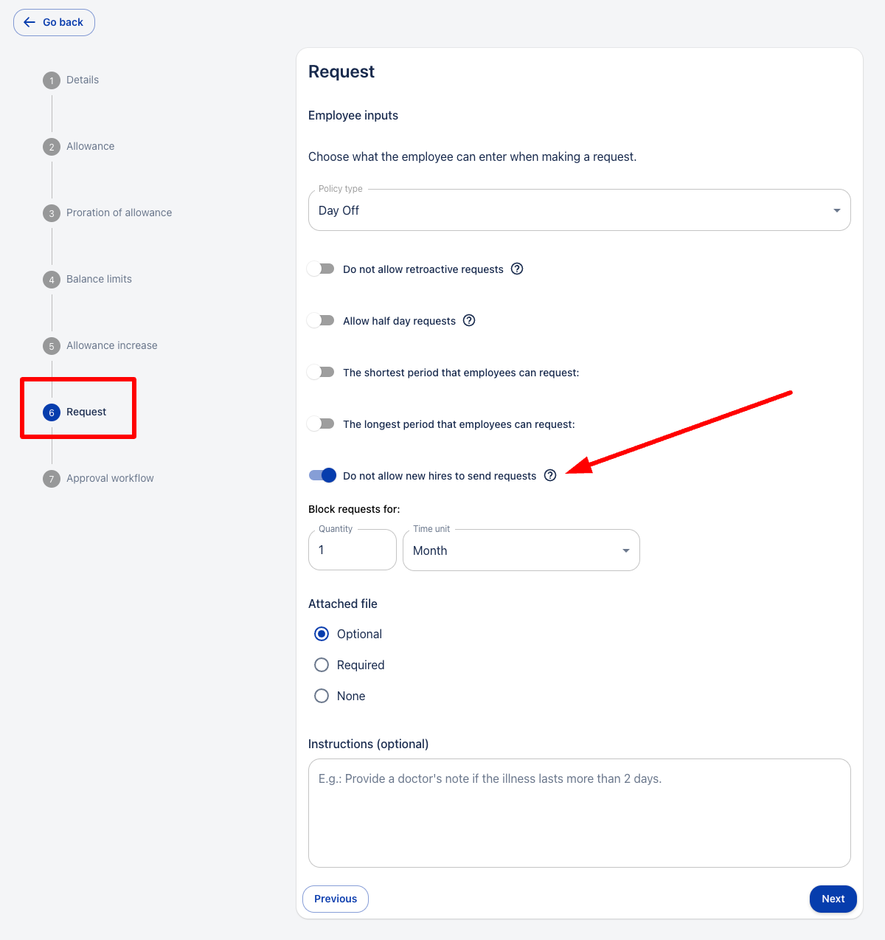Click the Previous button
The height and width of the screenshot is (940, 885).
point(336,899)
